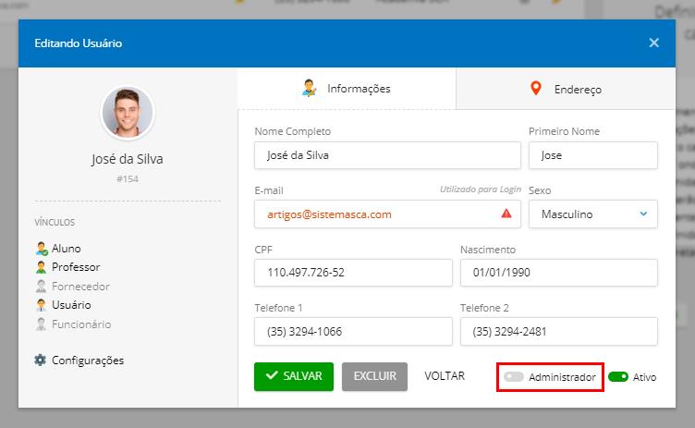Screen dimensions: 695x428
Task: Click the Configurações gear icon
Action: coord(41,360)
